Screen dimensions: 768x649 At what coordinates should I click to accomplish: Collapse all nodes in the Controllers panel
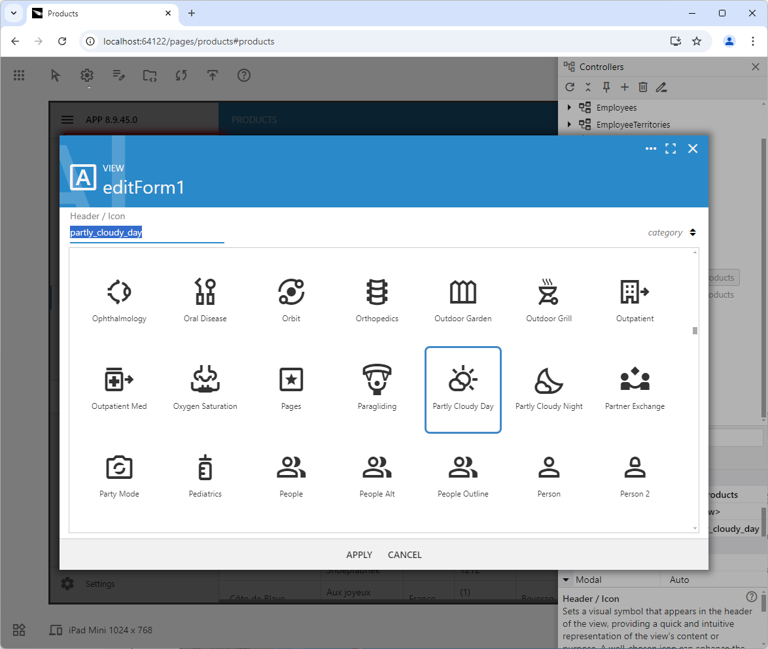click(x=587, y=86)
